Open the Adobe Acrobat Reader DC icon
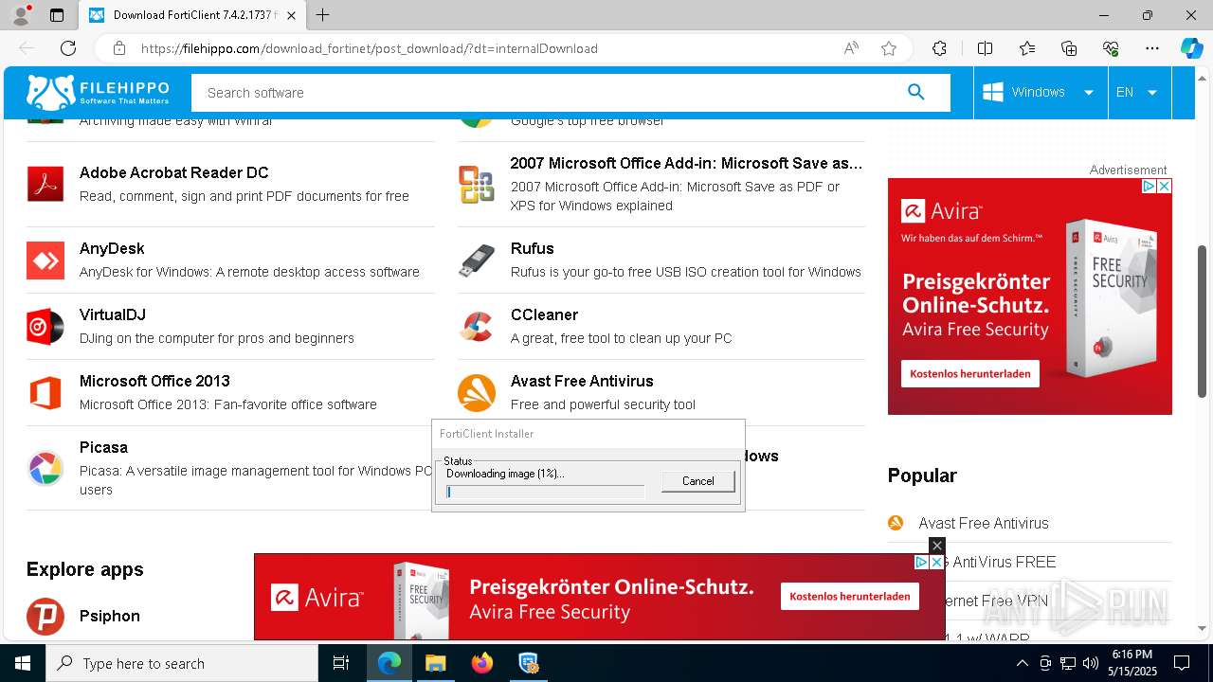This screenshot has height=682, width=1213. pos(45,184)
